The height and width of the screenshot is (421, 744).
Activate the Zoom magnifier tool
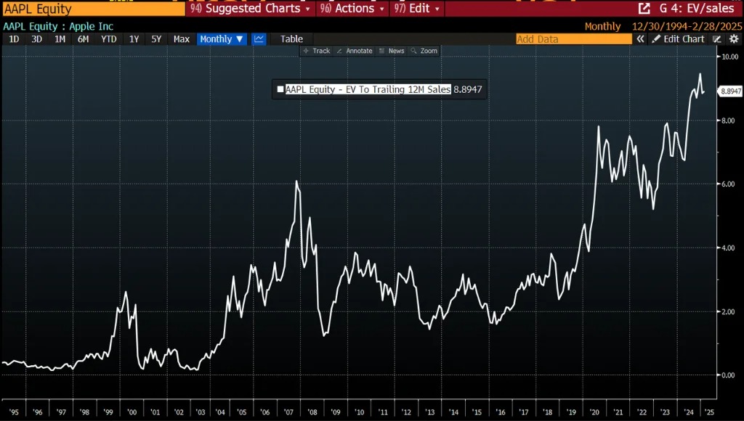[x=424, y=51]
